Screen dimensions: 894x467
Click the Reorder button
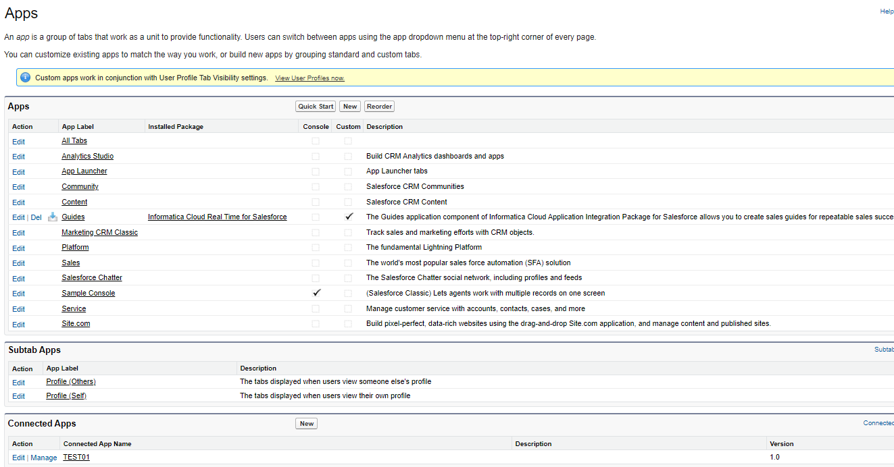pyautogui.click(x=380, y=107)
